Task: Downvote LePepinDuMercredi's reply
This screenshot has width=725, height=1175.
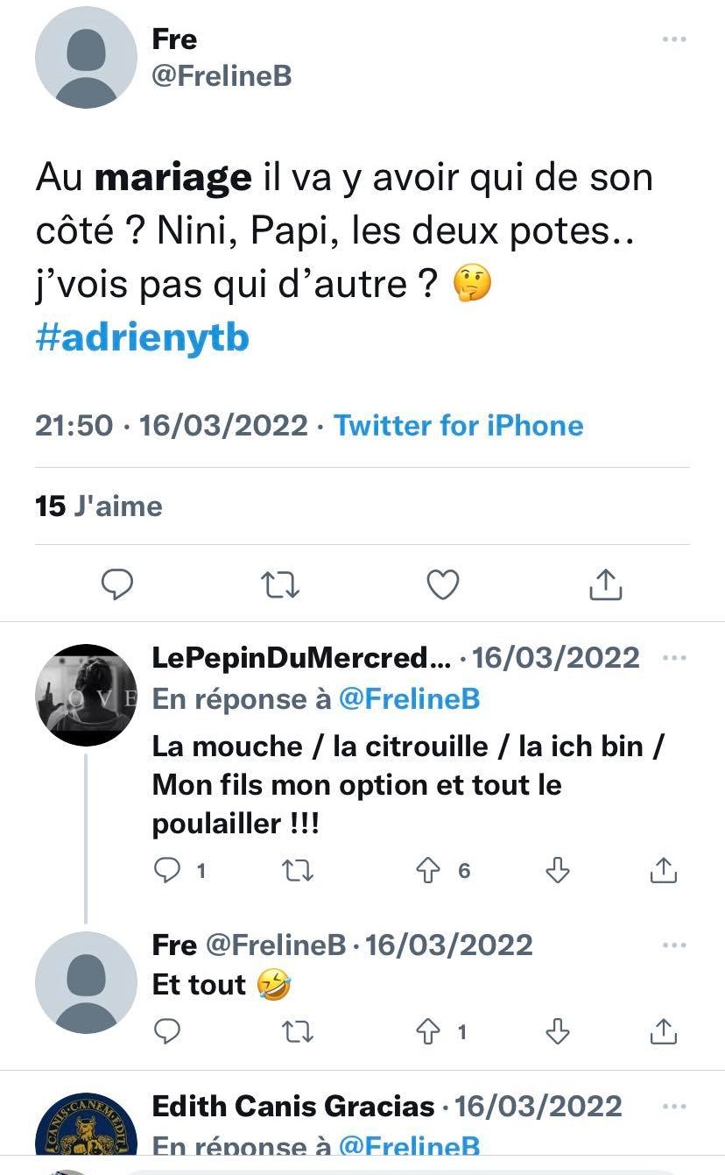Action: [558, 870]
